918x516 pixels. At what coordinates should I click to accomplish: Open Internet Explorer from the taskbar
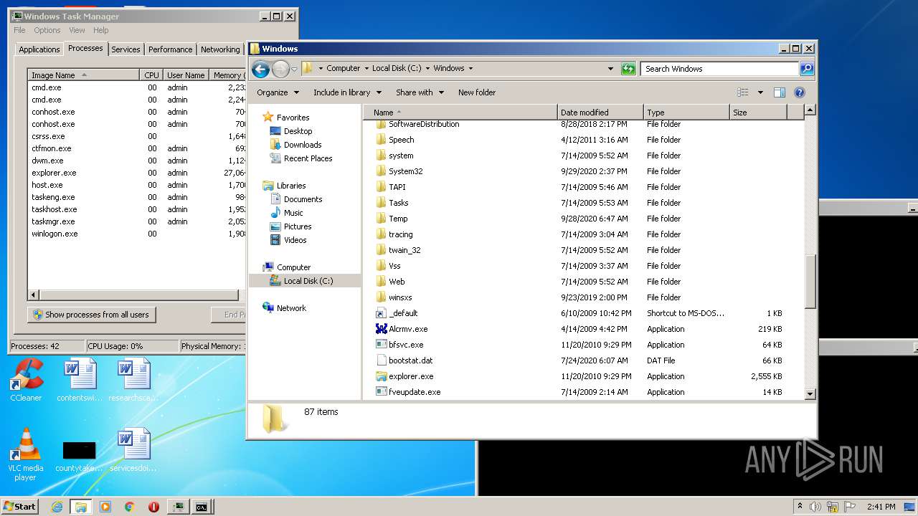point(57,507)
